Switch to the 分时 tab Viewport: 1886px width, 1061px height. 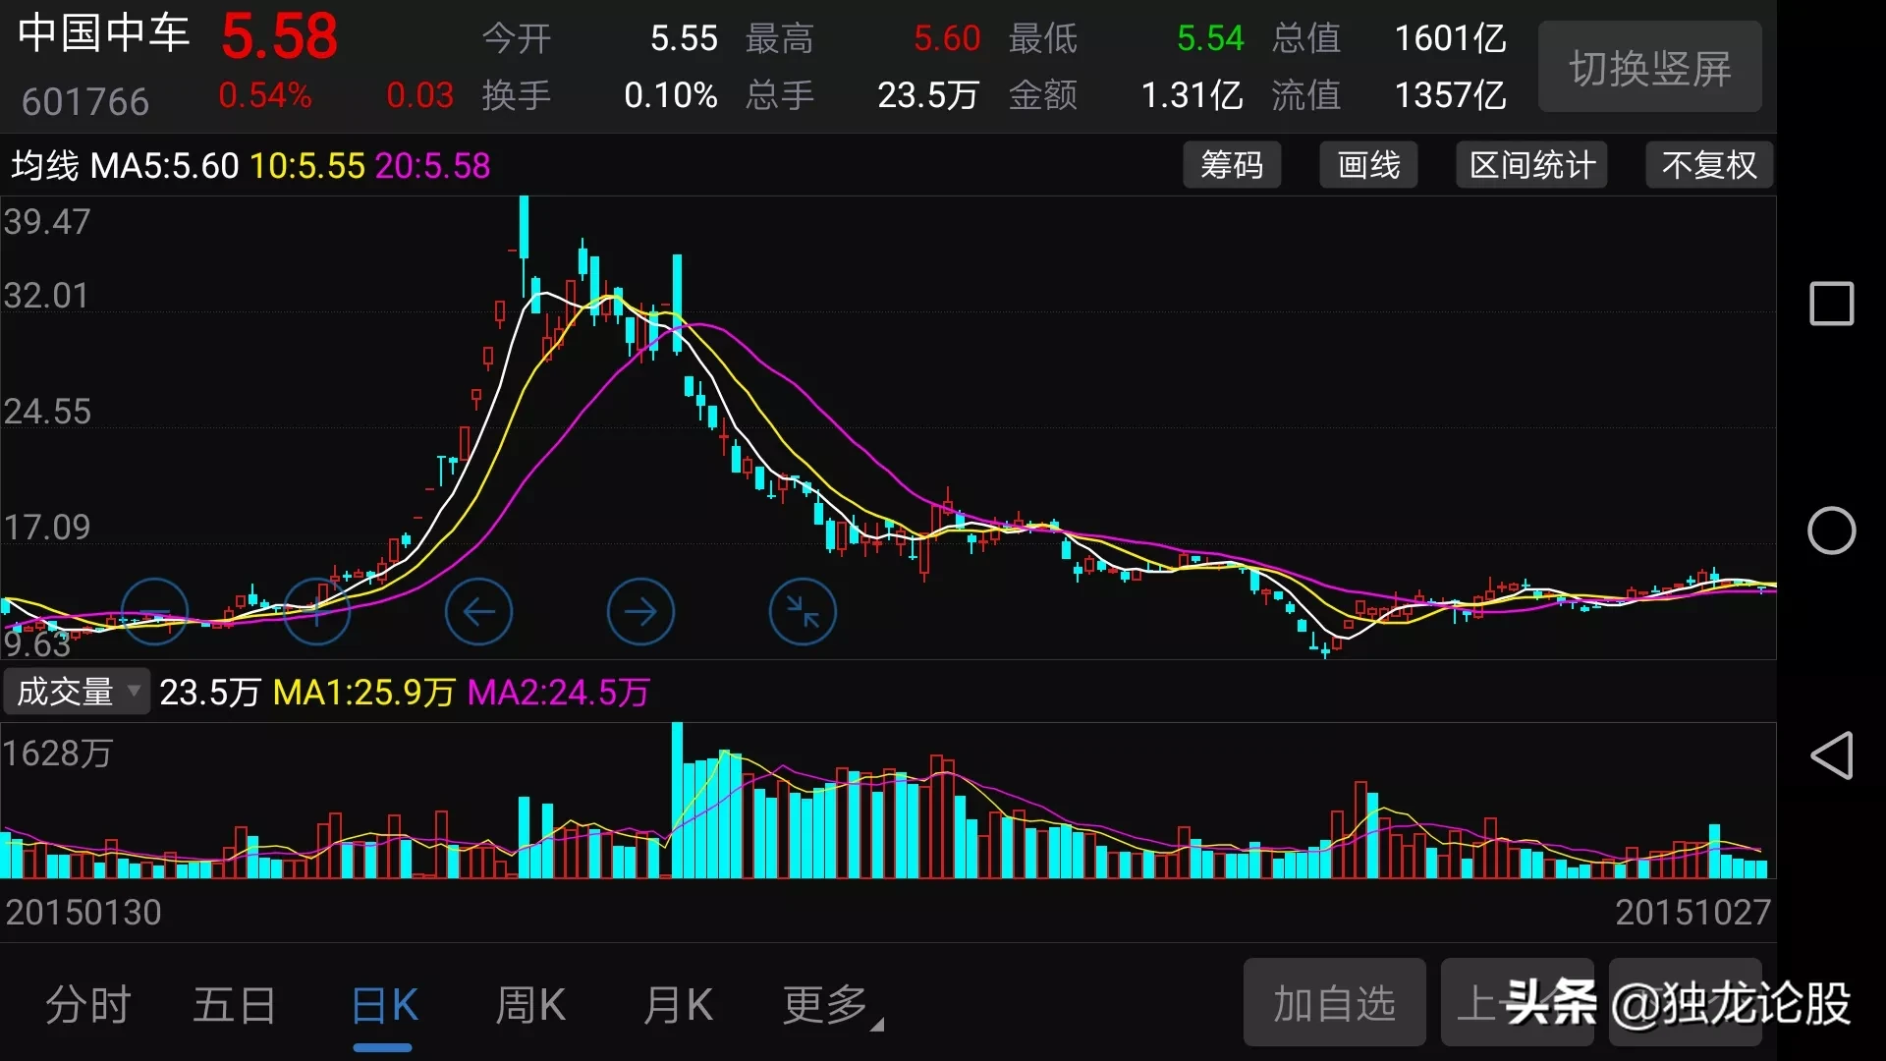88,1005
